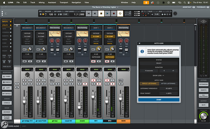Viewport: 210px width, 129px height.
Task: Jump to end with forward transport button
Action: point(95,14)
